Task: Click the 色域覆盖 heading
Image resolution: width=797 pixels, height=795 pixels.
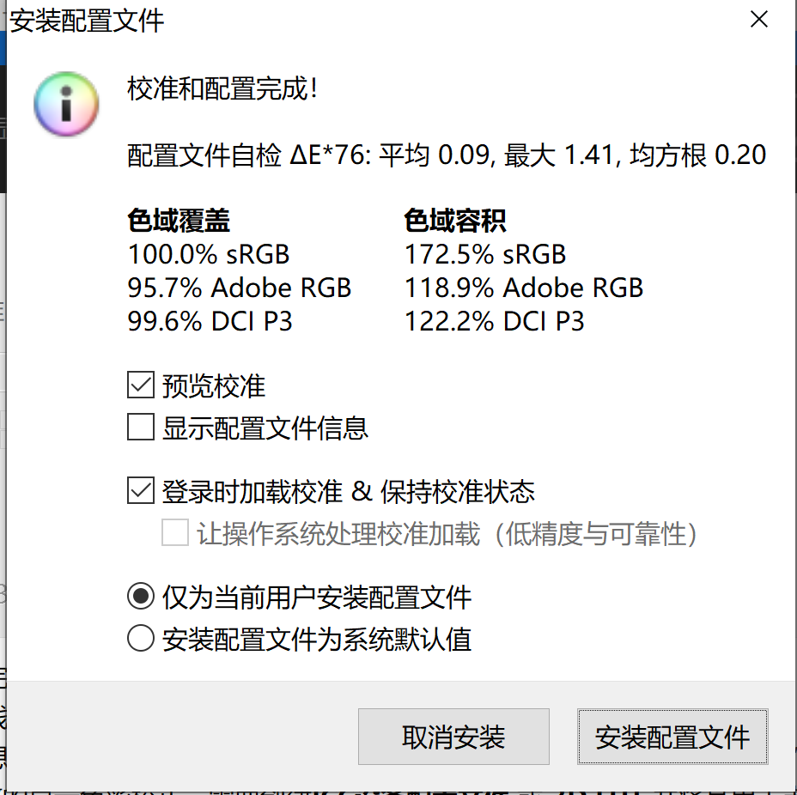Action: point(179,222)
